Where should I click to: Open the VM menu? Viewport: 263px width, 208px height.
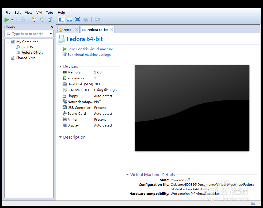tap(39, 13)
